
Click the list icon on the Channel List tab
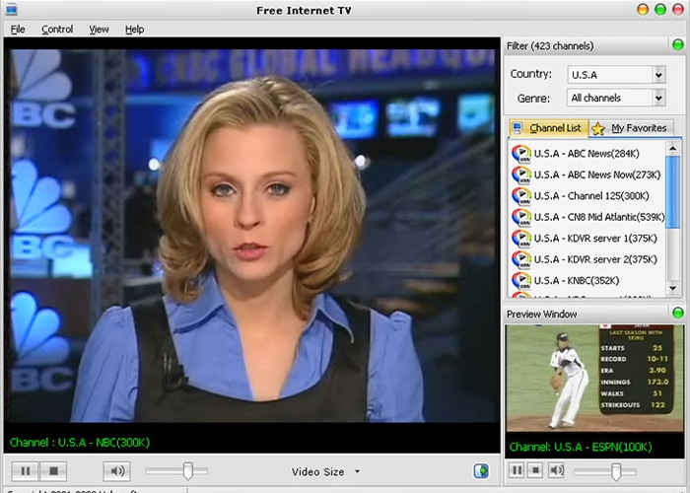click(517, 128)
